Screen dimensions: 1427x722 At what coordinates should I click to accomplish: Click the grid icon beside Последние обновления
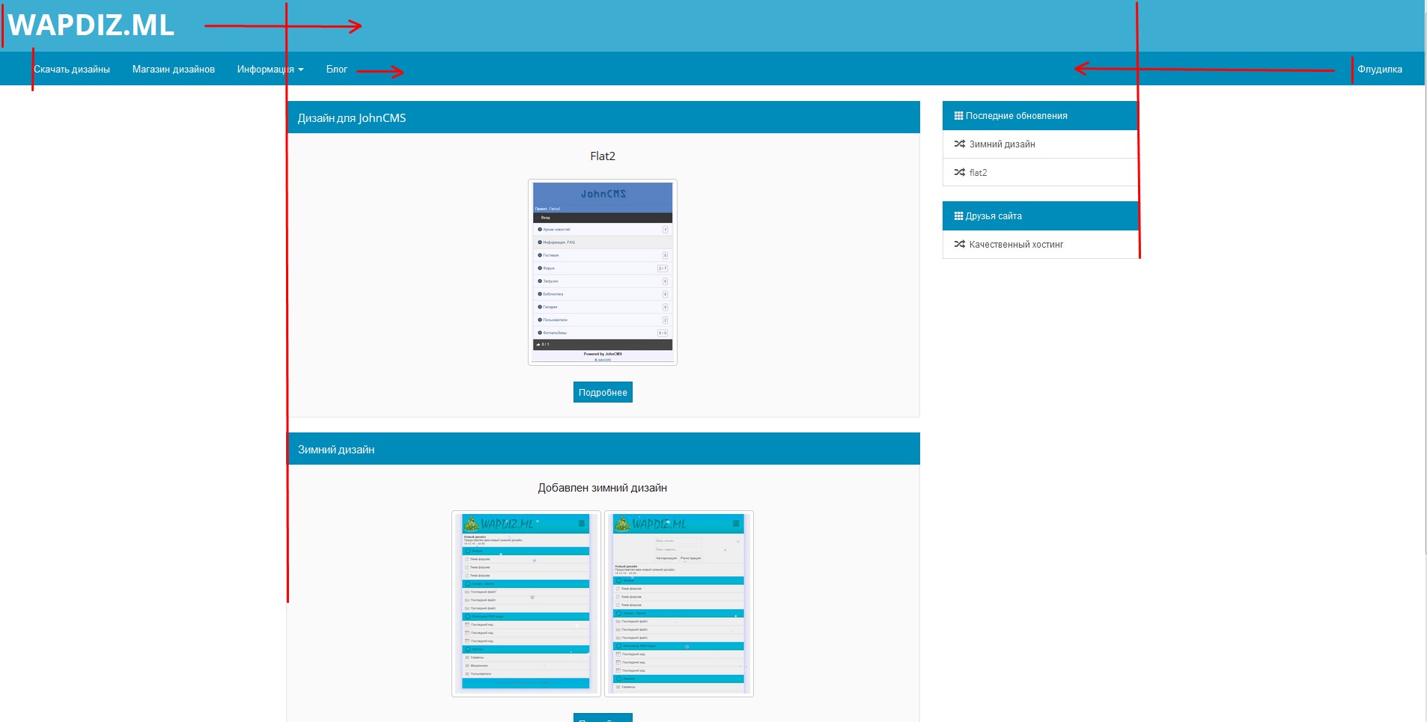pyautogui.click(x=958, y=116)
